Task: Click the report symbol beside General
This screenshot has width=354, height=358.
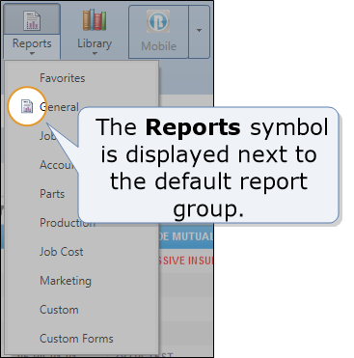Action: point(27,106)
